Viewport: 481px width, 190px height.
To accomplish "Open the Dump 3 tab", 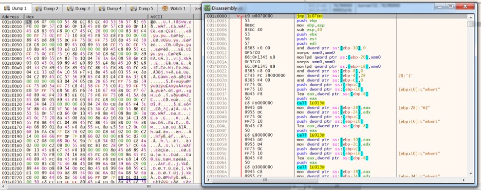I will coord(79,9).
